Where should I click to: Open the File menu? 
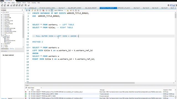click(2, 3)
